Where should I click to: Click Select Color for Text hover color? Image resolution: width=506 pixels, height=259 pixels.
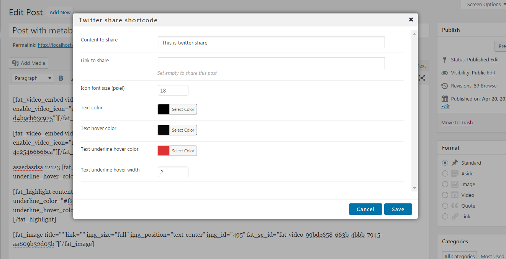[183, 130]
